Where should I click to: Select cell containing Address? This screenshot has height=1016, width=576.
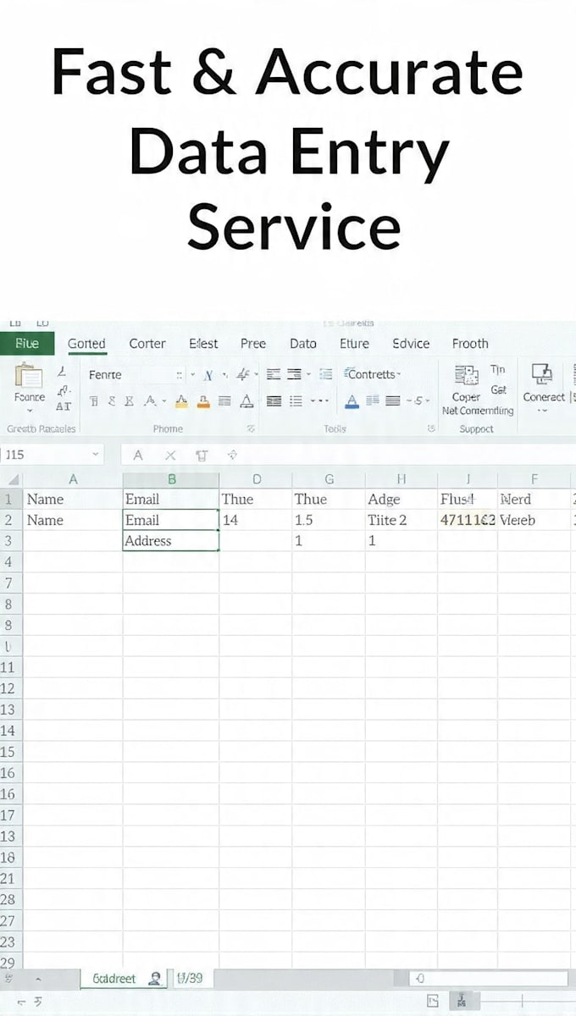coord(171,541)
